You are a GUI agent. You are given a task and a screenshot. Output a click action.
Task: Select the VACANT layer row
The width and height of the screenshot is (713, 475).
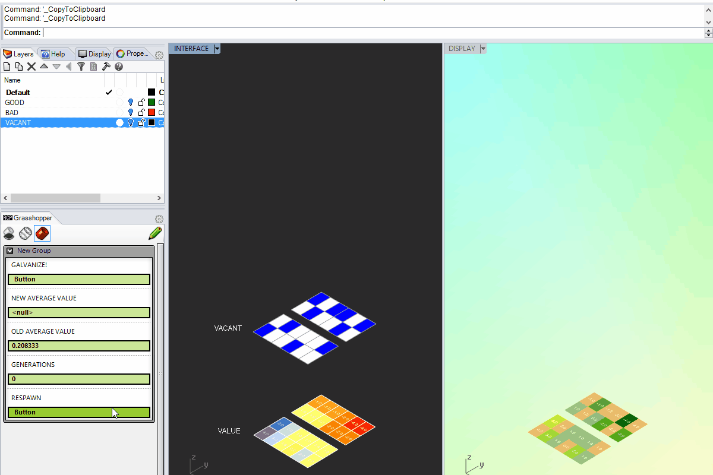(83, 123)
